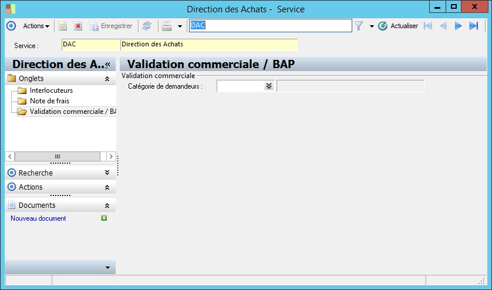The width and height of the screenshot is (492, 290).
Task: Click the Recherche section header icon
Action: point(12,173)
